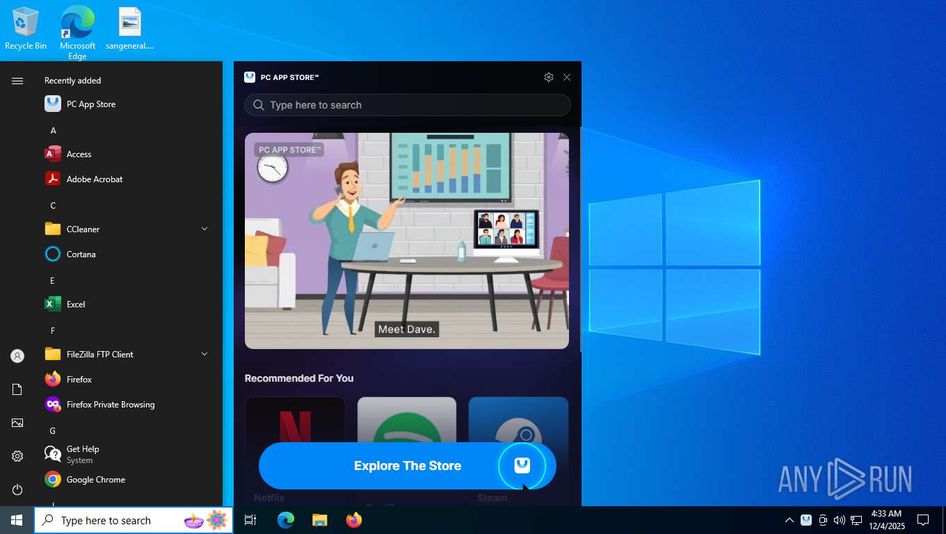Open PC App Store settings gear
946x534 pixels.
pyautogui.click(x=549, y=77)
